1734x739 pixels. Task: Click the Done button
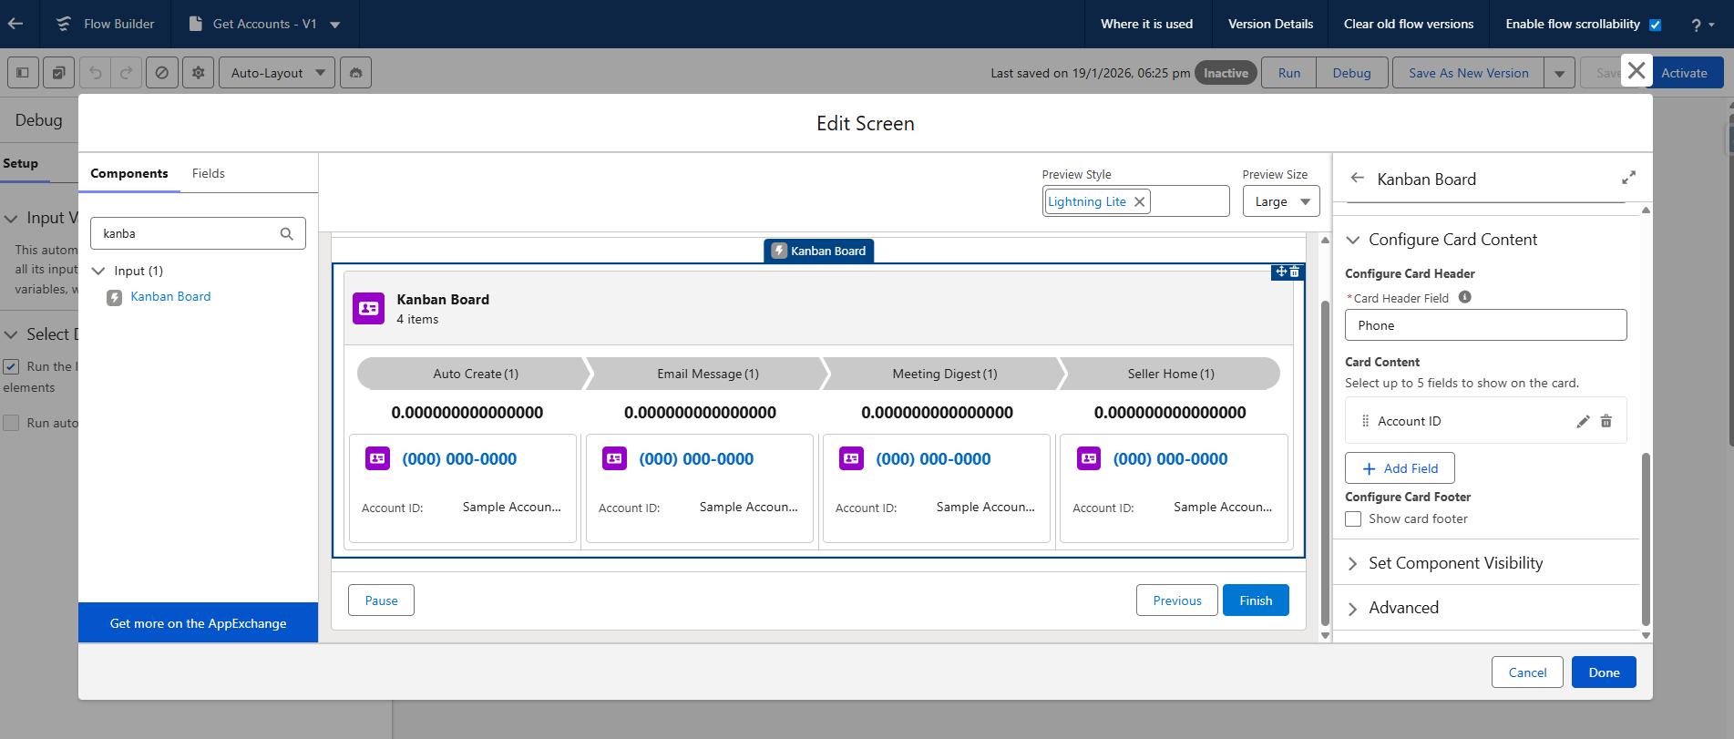click(x=1604, y=672)
